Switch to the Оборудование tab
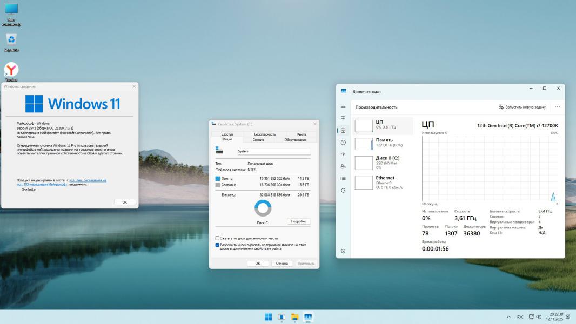 296,139
